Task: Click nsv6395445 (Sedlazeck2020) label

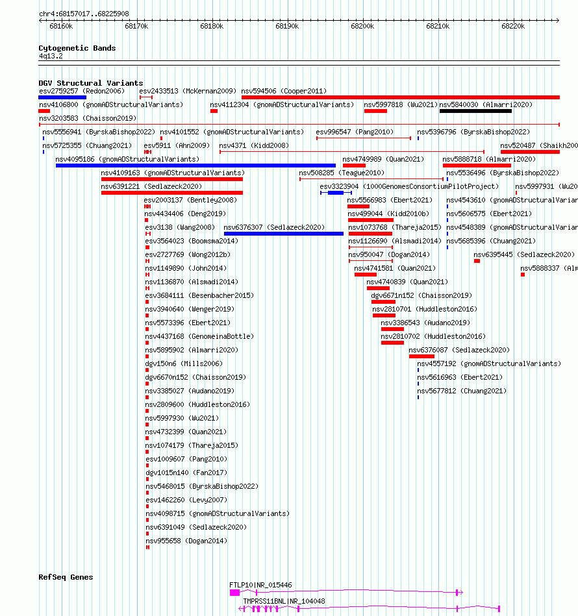Action: pyautogui.click(x=524, y=254)
